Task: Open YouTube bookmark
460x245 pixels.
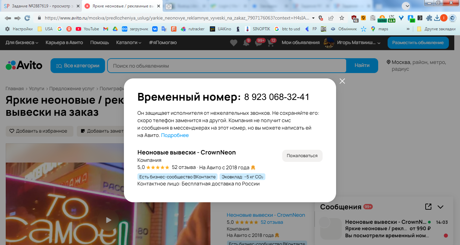Action: (x=88, y=29)
